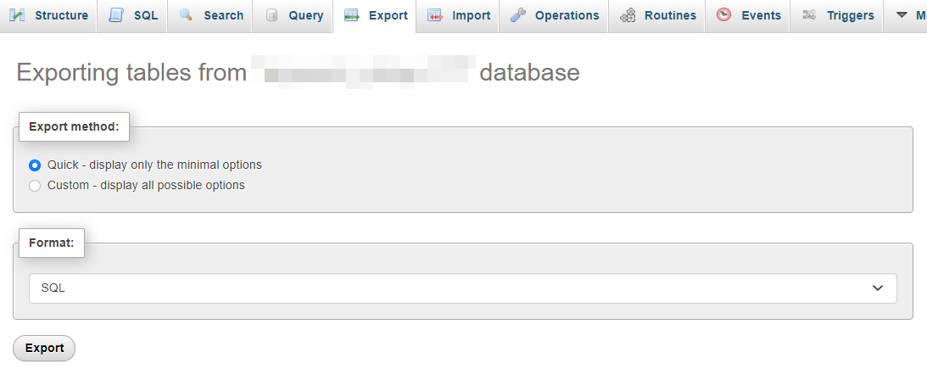Viewport: 927px width, 369px height.
Task: Click the SQL tab icon
Action: coord(116,14)
